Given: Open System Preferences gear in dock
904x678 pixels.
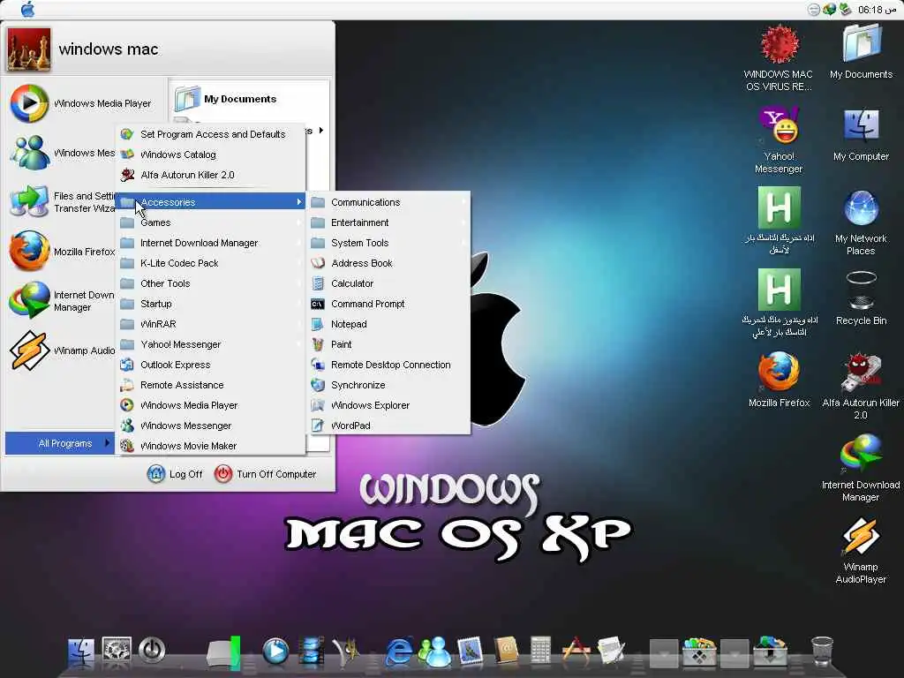Looking at the screenshot, I should point(117,651).
